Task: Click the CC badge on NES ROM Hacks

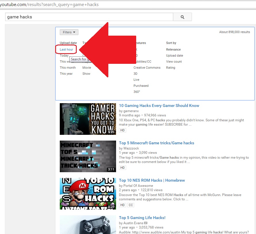Action: (131, 205)
